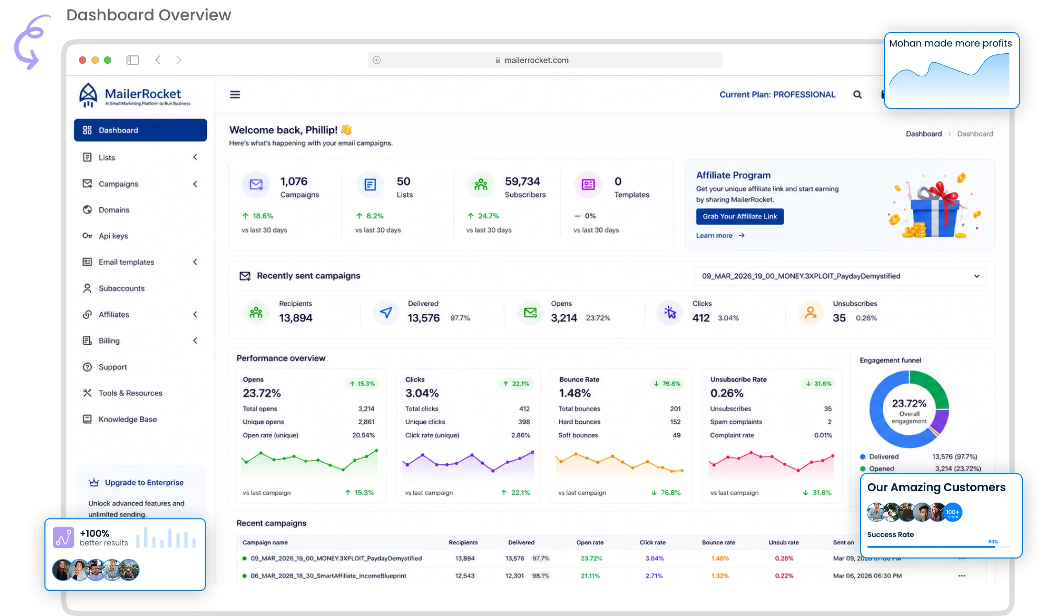This screenshot has width=1046, height=616.
Task: Click the Subaccounts person icon
Action: 87,288
